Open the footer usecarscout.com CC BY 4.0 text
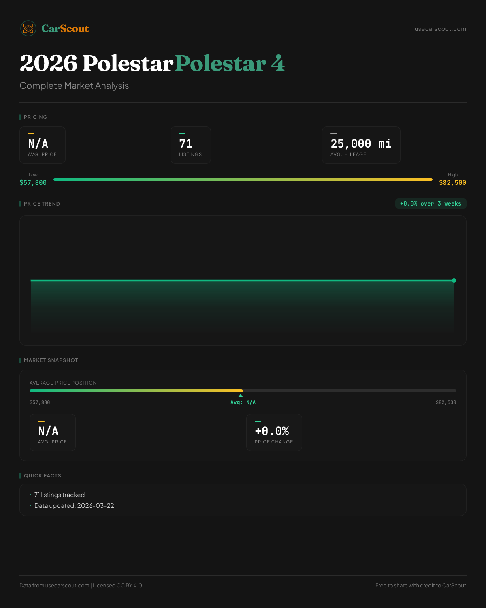This screenshot has width=486, height=608. pos(81,585)
